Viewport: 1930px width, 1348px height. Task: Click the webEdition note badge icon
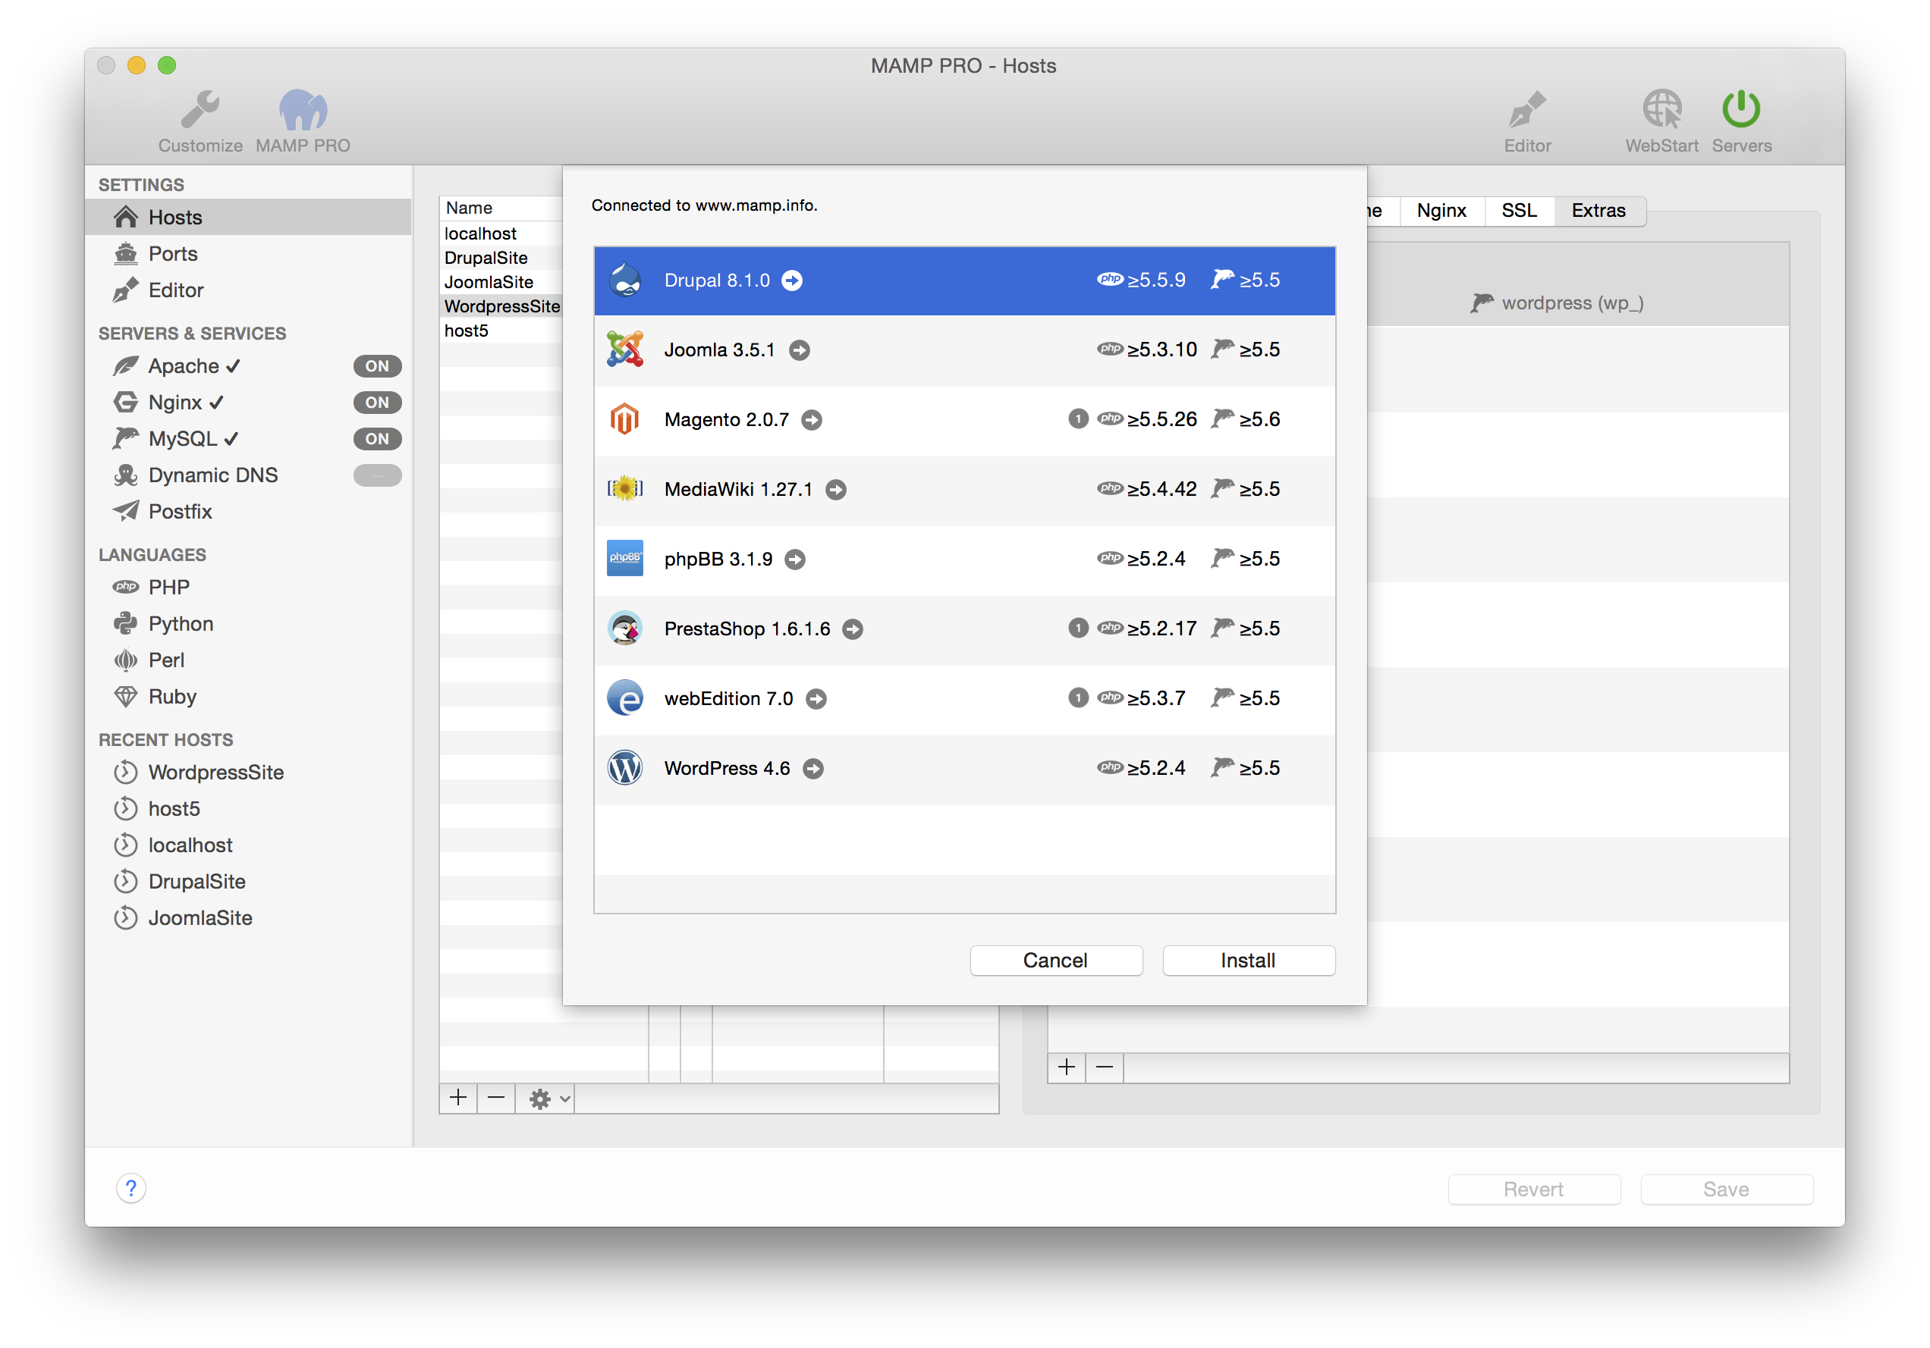click(1079, 697)
